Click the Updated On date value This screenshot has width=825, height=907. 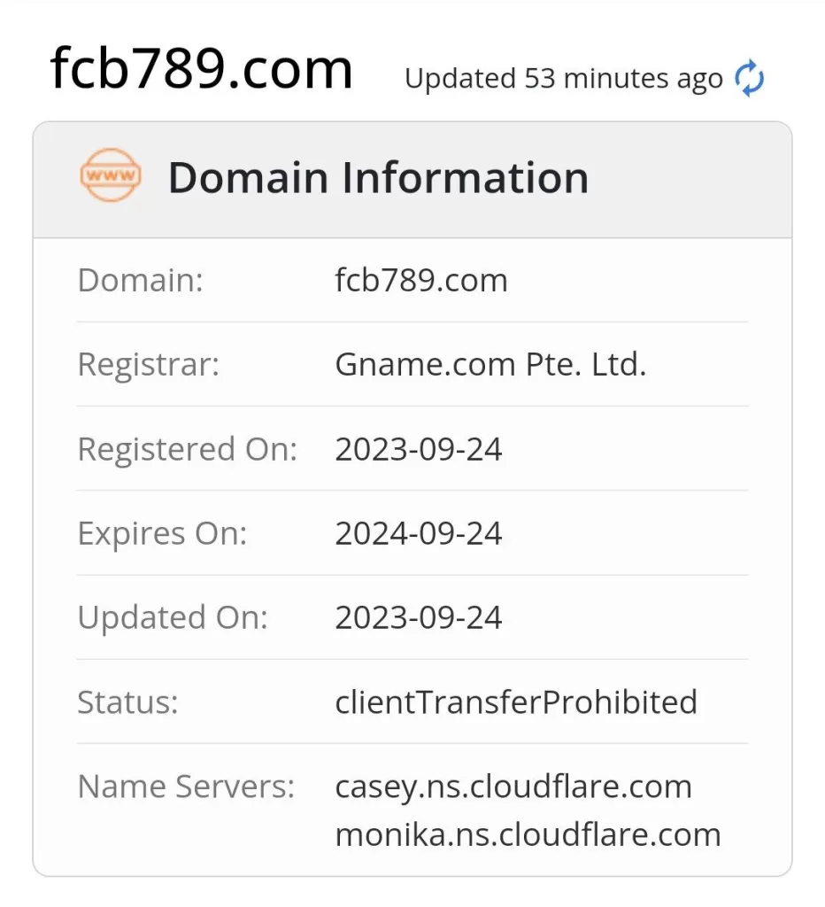(418, 617)
